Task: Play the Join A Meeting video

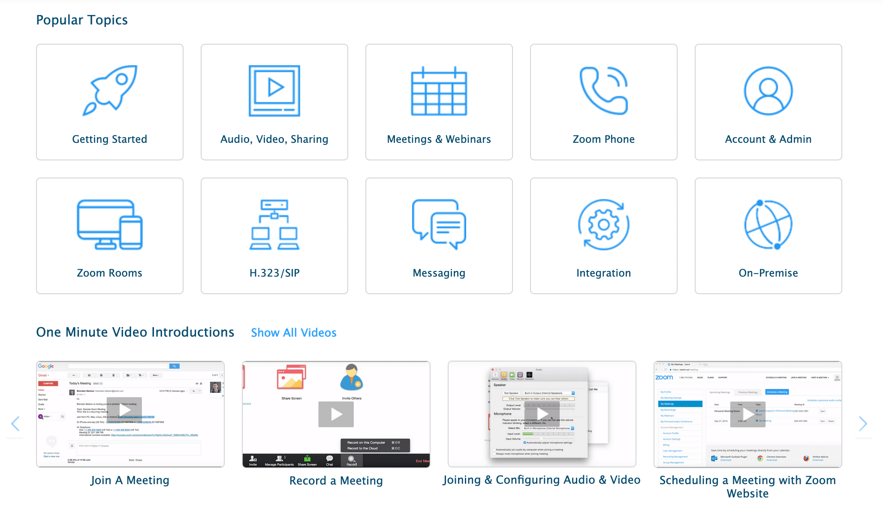Action: tap(125, 410)
